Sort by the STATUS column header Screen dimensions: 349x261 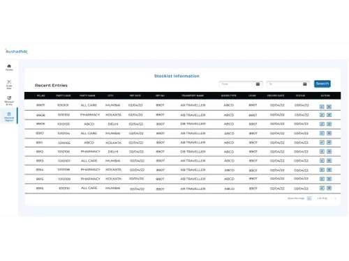(x=300, y=95)
